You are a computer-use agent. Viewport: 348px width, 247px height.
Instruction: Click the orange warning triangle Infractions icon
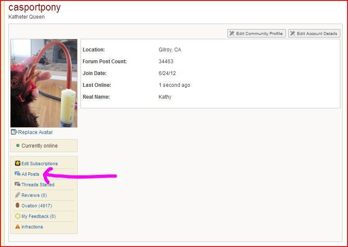tap(17, 227)
